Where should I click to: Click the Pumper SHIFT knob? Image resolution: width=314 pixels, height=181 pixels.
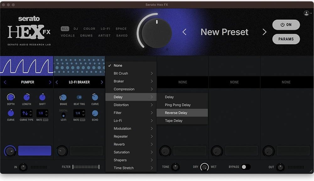coord(42,97)
